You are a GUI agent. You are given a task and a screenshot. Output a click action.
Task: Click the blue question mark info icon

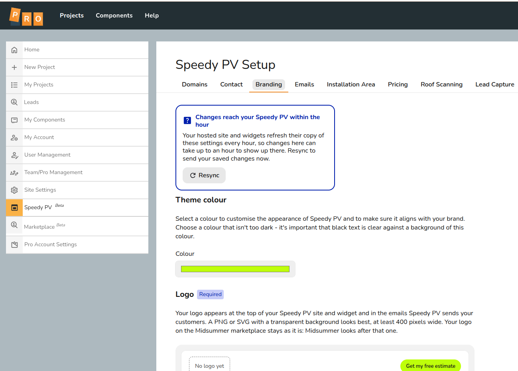pyautogui.click(x=187, y=120)
